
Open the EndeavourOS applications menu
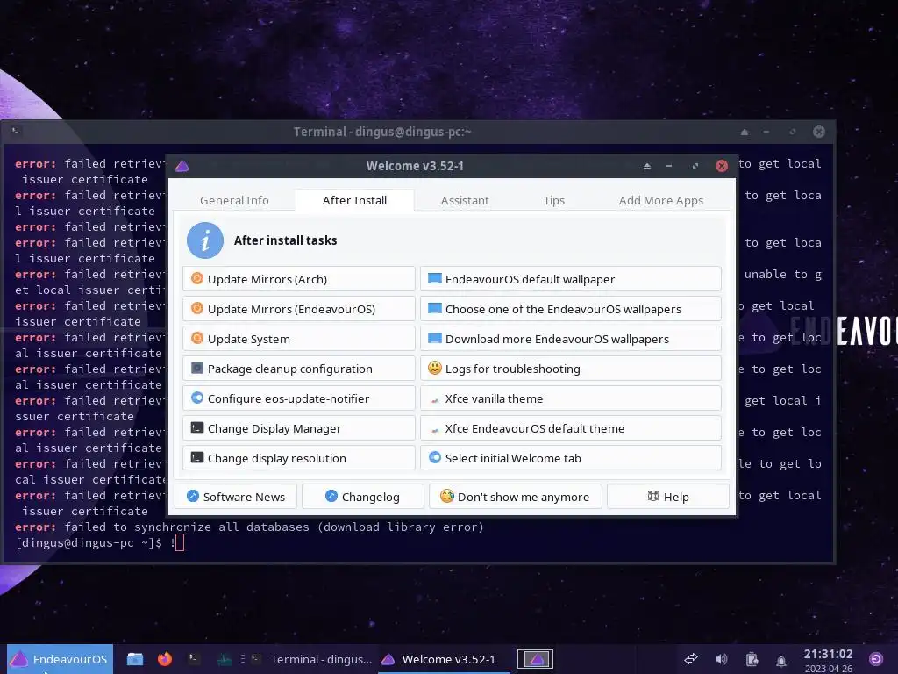tap(60, 659)
